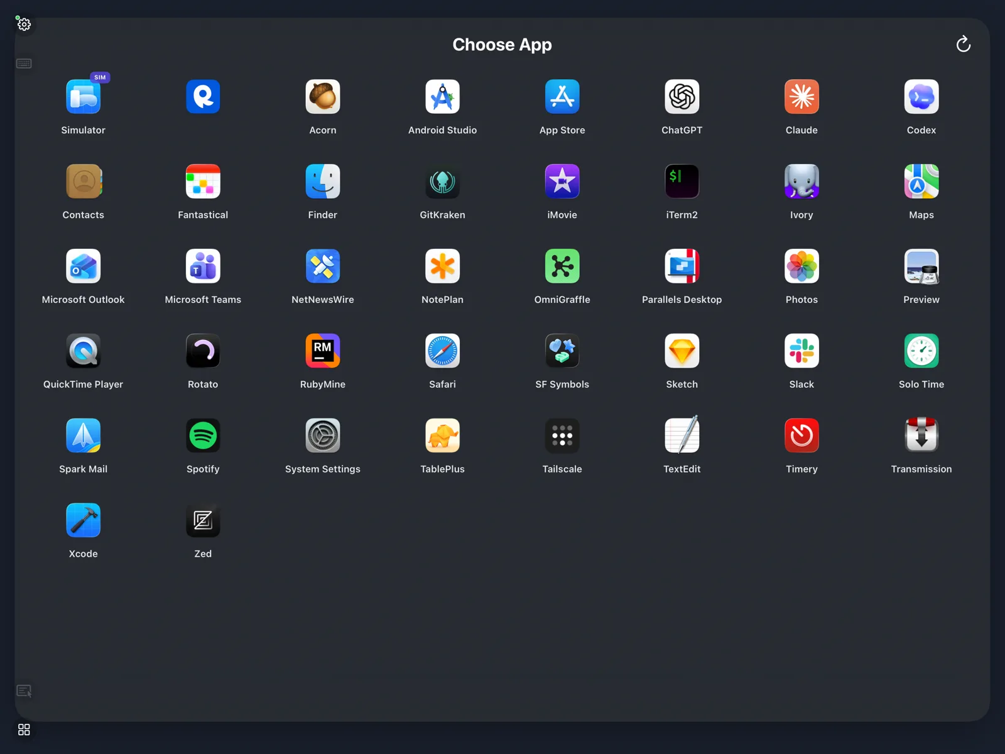The width and height of the screenshot is (1005, 754).
Task: Pick the System Settings gear icon
Action: click(323, 436)
